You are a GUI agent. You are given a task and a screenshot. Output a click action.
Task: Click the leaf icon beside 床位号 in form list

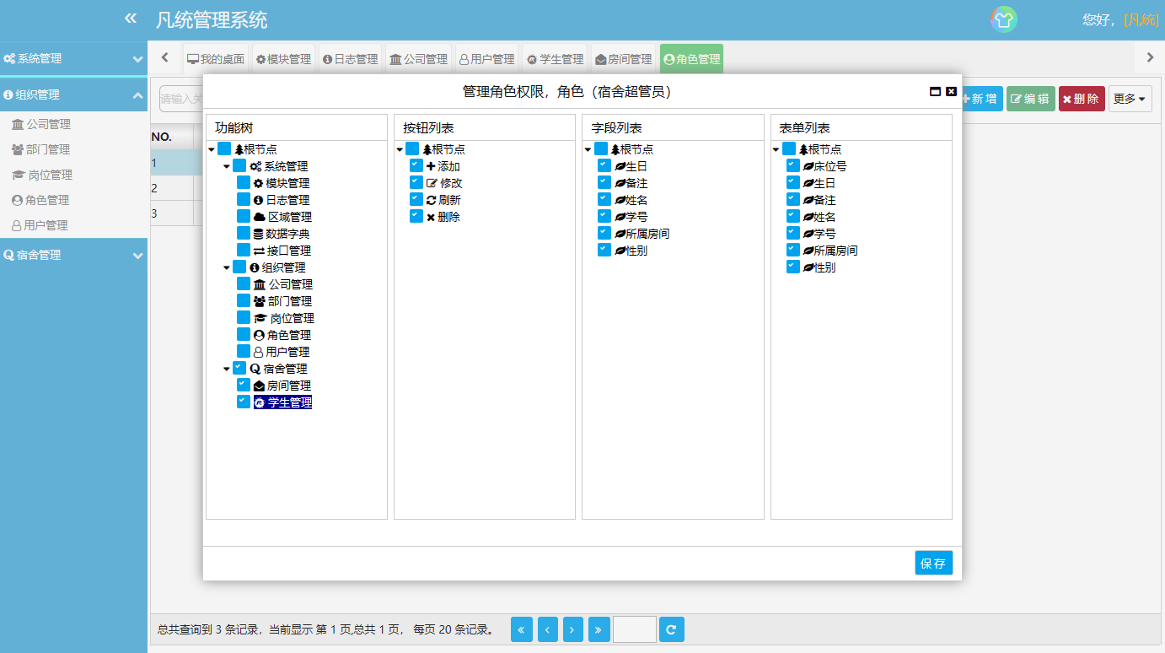click(x=808, y=166)
